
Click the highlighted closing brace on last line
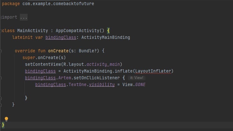(3, 125)
